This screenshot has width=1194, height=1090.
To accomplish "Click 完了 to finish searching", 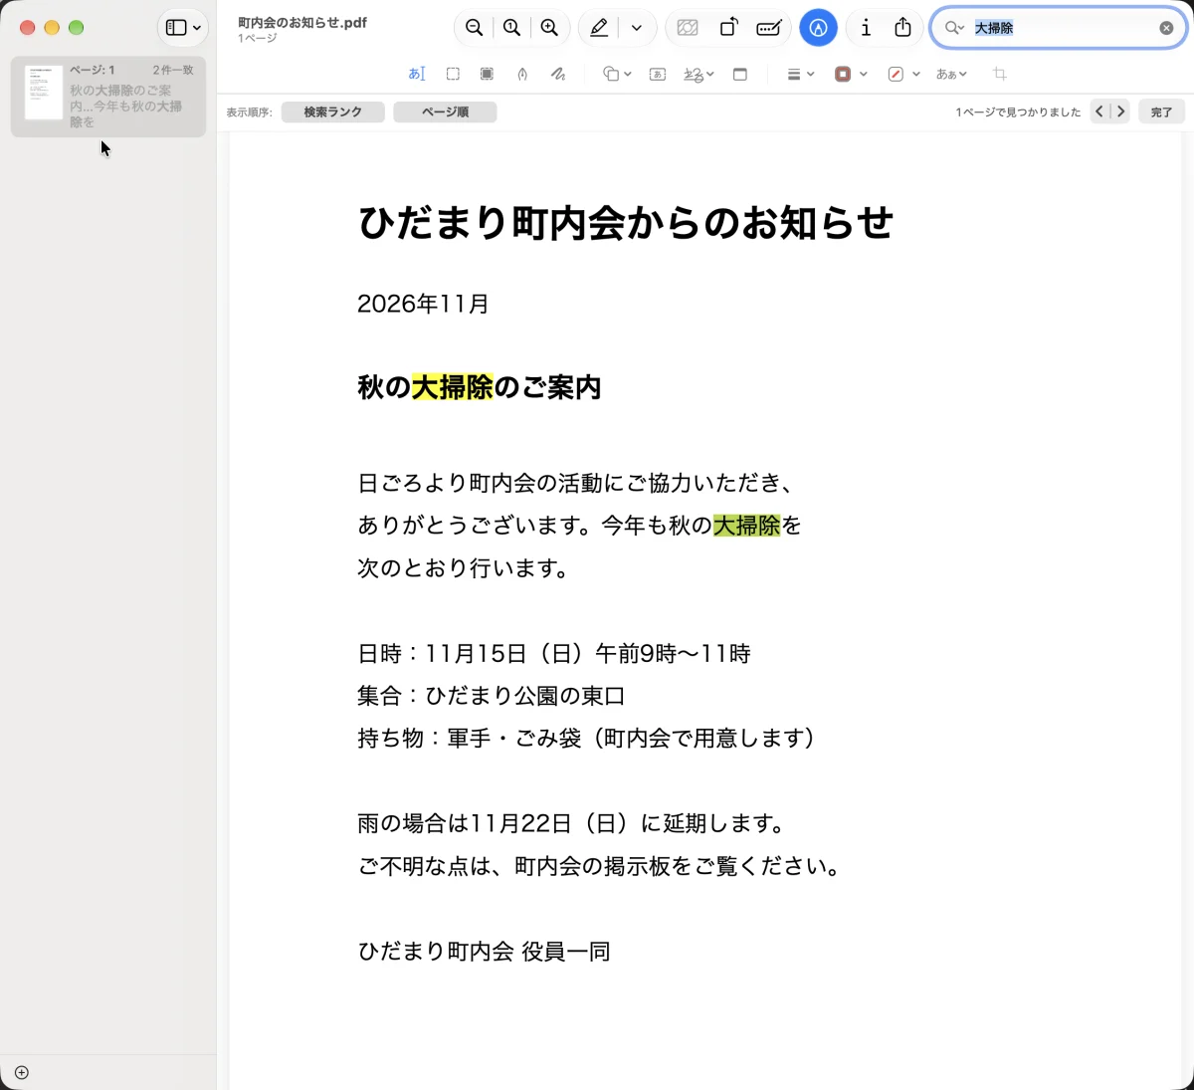I will click(x=1161, y=111).
